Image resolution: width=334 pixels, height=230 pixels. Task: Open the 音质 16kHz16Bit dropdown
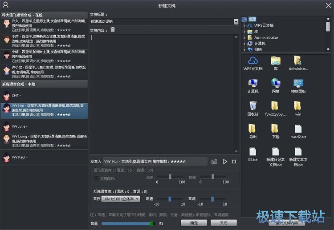121,199
